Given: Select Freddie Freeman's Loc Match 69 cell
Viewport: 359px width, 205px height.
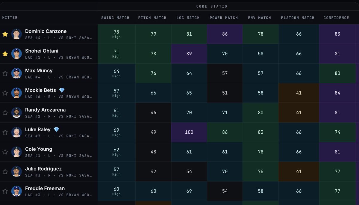Looking at the screenshot, I should [x=189, y=191].
